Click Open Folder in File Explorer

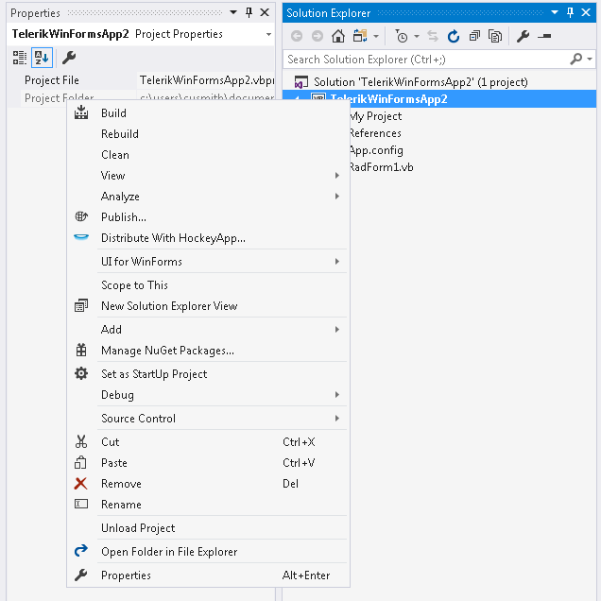pyautogui.click(x=169, y=552)
